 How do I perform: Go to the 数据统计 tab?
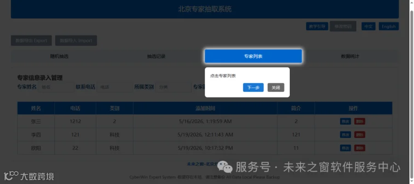[350, 56]
